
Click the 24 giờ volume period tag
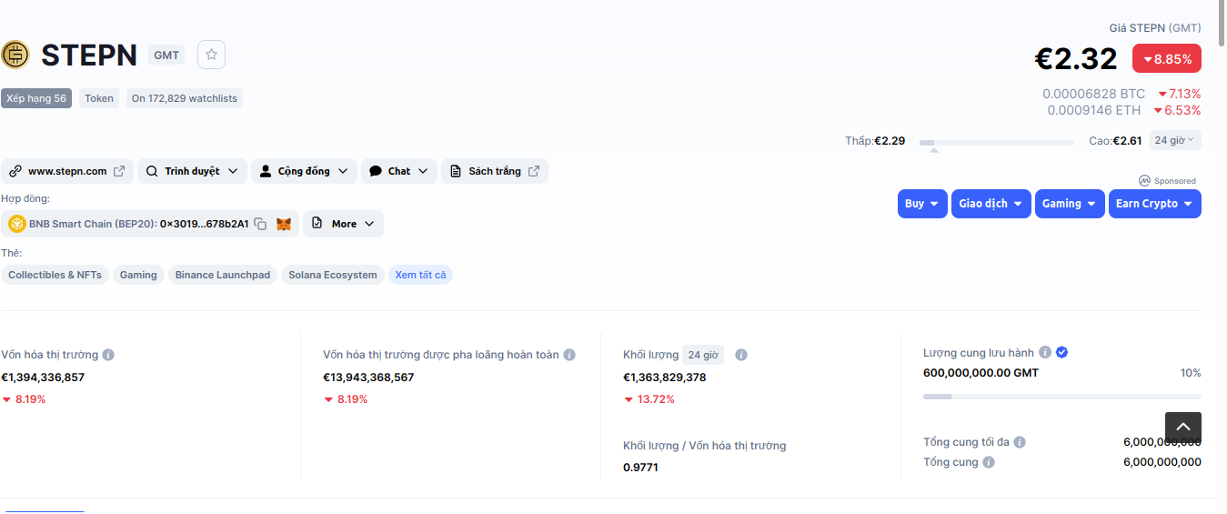coord(703,355)
